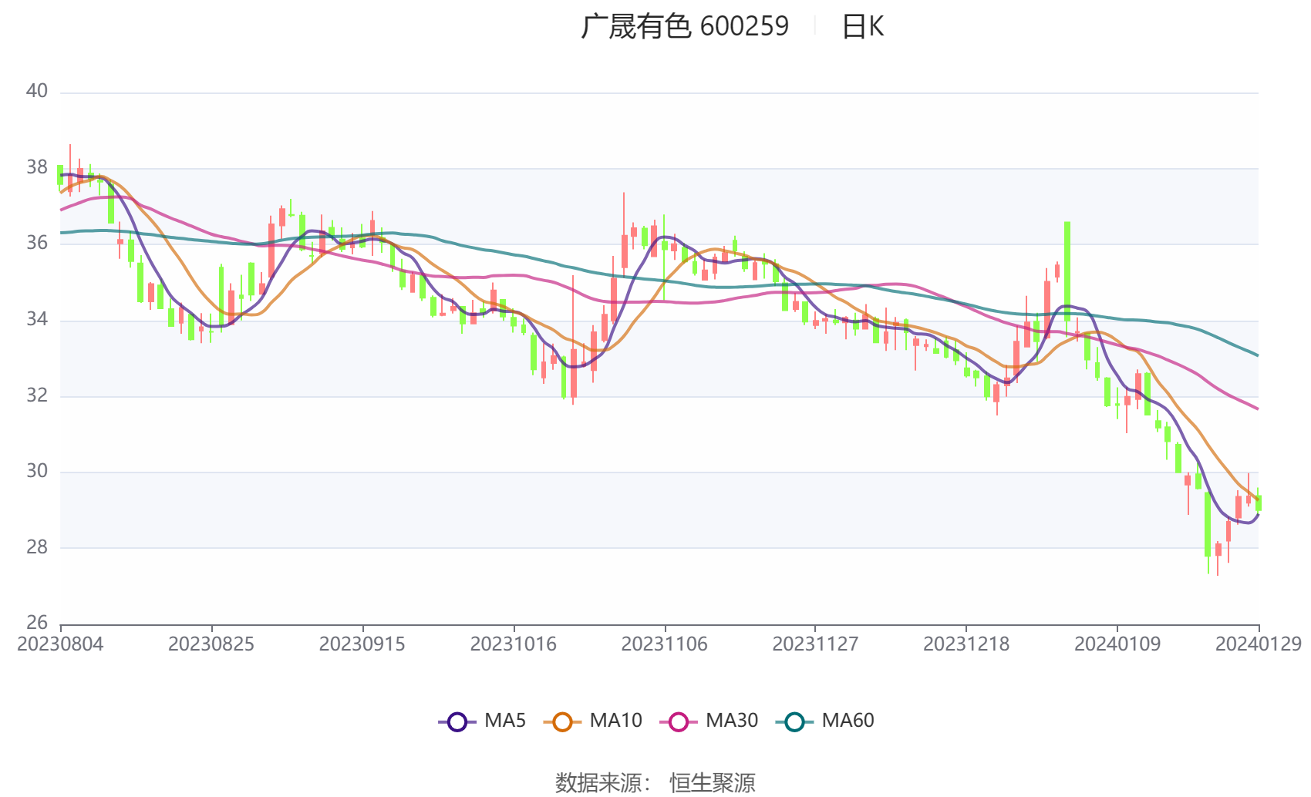Click the x-axis date 20231016

click(x=514, y=644)
